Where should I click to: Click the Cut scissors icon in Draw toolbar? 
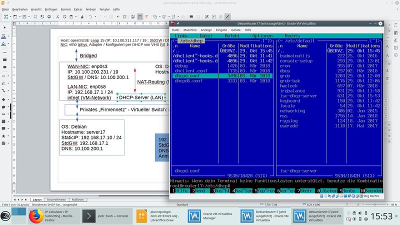pos(57,16)
